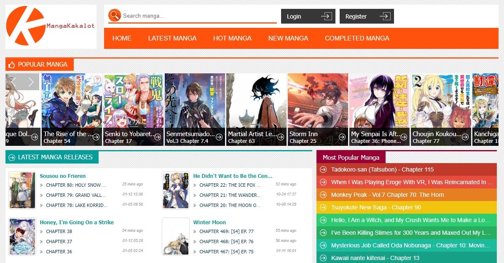Click the Register button
Viewport: 504px width, 263px height.
[x=367, y=16]
